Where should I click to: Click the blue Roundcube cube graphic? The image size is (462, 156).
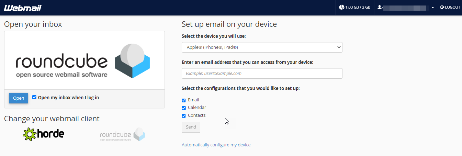(132, 61)
